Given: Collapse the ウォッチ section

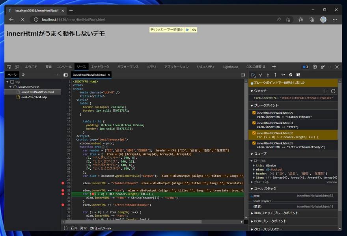Looking at the screenshot, I should coord(252,91).
